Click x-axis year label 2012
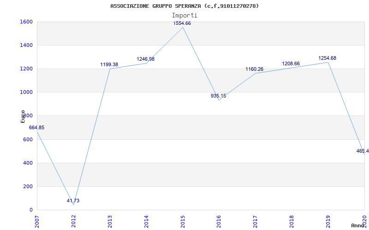The width and height of the screenshot is (369, 230). pyautogui.click(x=73, y=221)
